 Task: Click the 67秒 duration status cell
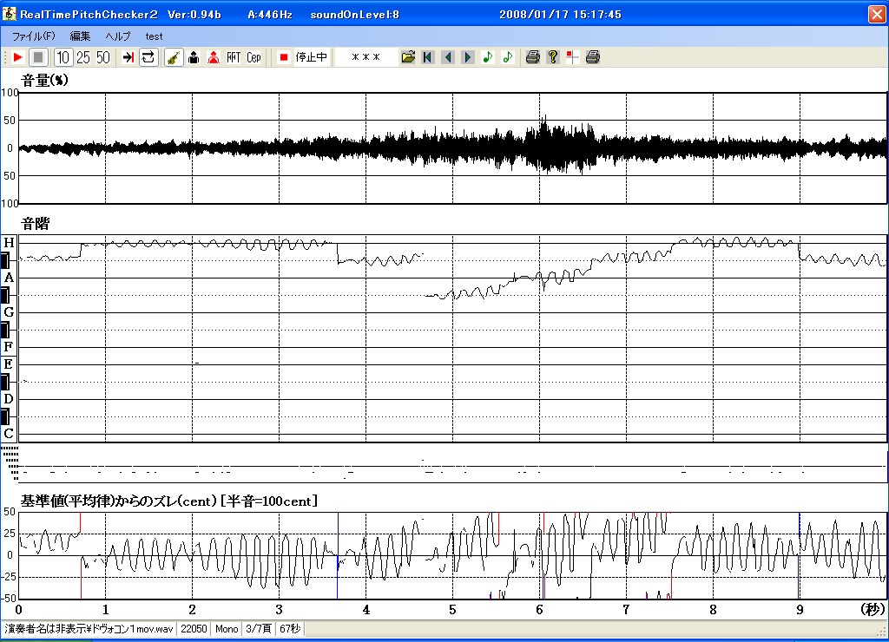point(290,629)
